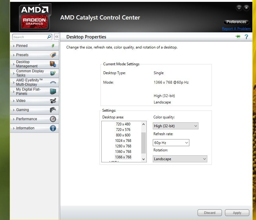Image resolution: width=256 pixels, height=220 pixels.
Task: Click the Desktop Management icon
Action: pos(53,64)
